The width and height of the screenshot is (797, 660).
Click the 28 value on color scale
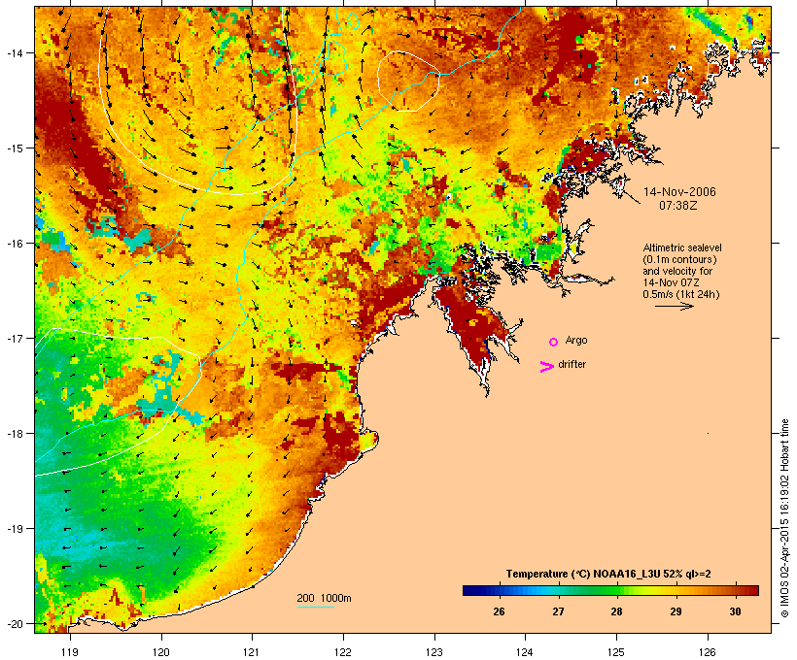pos(616,611)
